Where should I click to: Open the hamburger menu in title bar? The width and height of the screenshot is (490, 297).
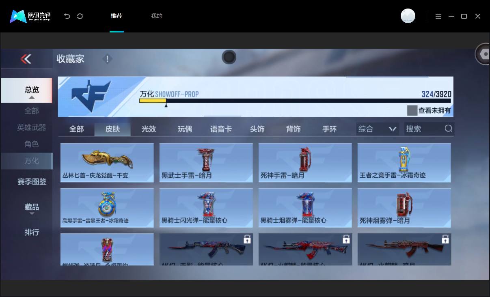coord(438,16)
